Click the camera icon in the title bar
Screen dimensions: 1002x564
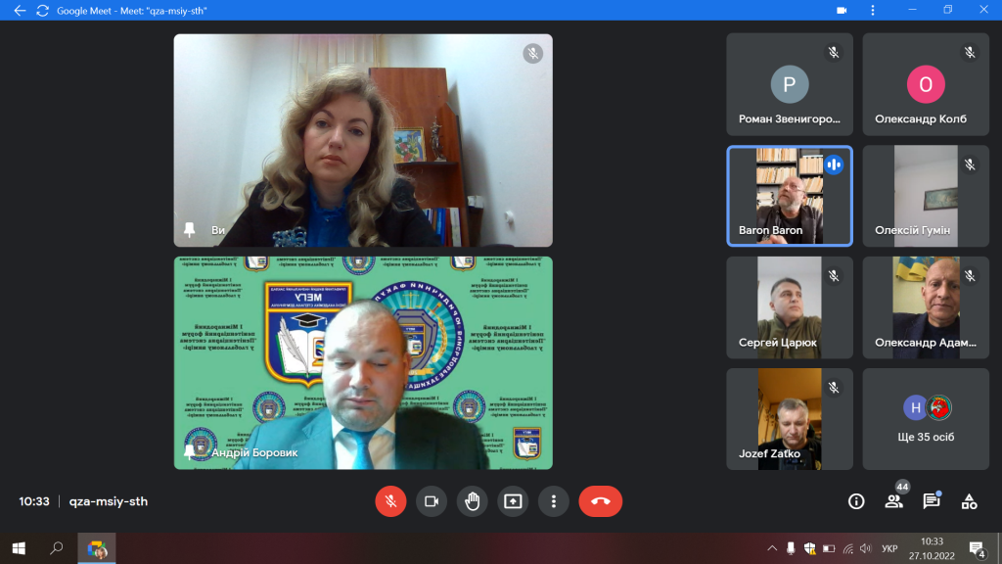(842, 10)
